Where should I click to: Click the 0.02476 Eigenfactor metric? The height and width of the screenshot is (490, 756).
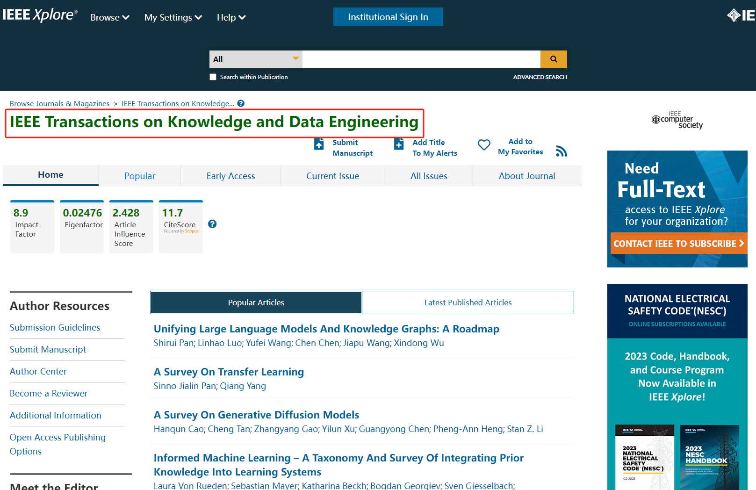82,227
